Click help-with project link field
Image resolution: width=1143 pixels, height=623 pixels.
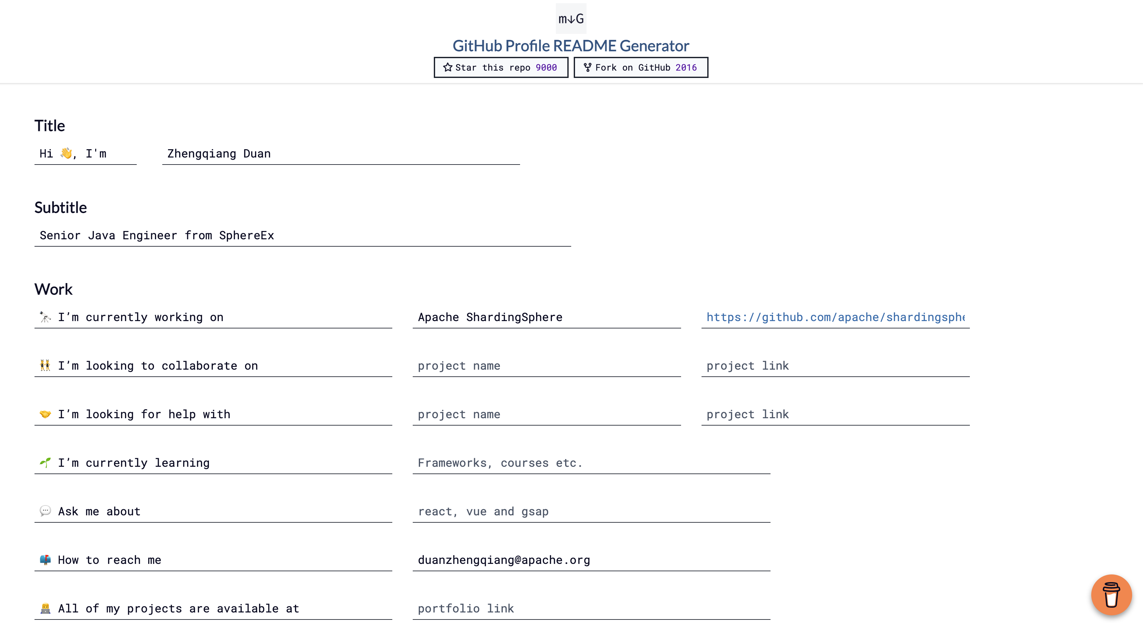pos(835,414)
